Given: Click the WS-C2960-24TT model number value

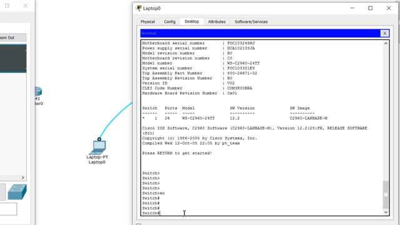Looking at the screenshot, I should [x=243, y=63].
